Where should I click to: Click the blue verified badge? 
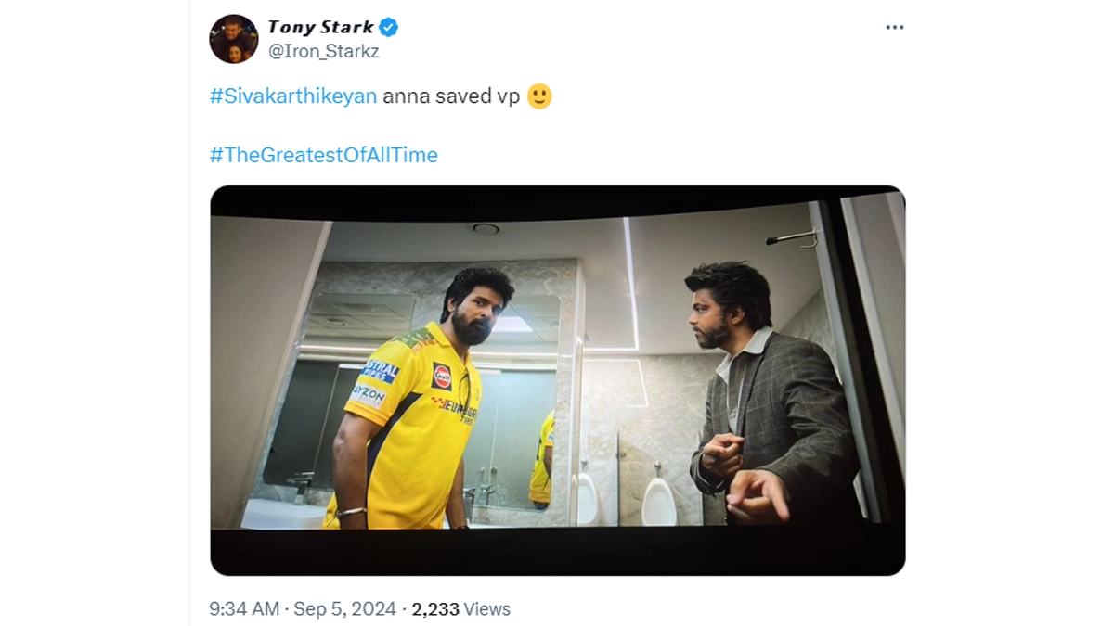[x=389, y=28]
